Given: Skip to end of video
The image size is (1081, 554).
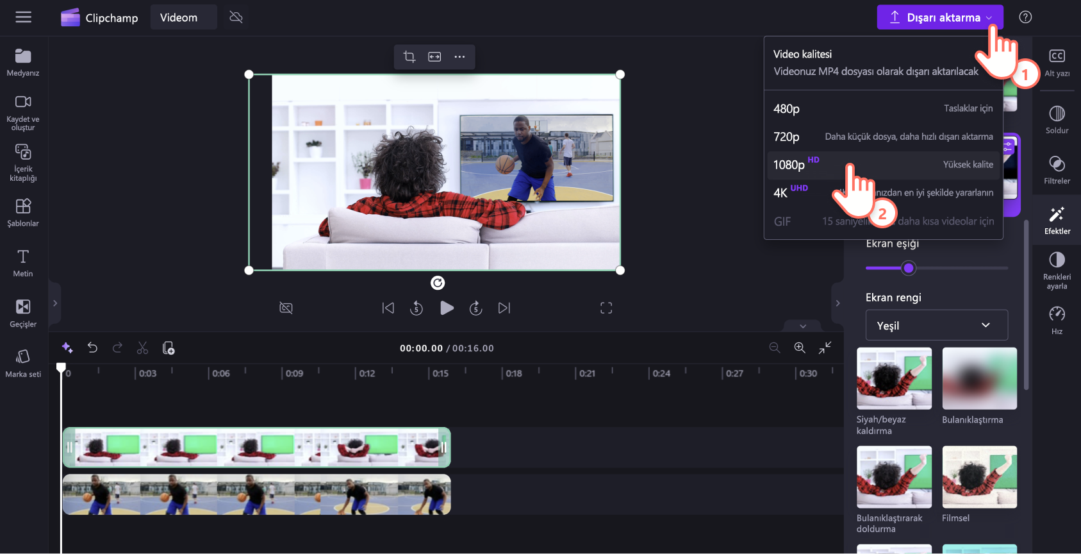Looking at the screenshot, I should pos(504,308).
